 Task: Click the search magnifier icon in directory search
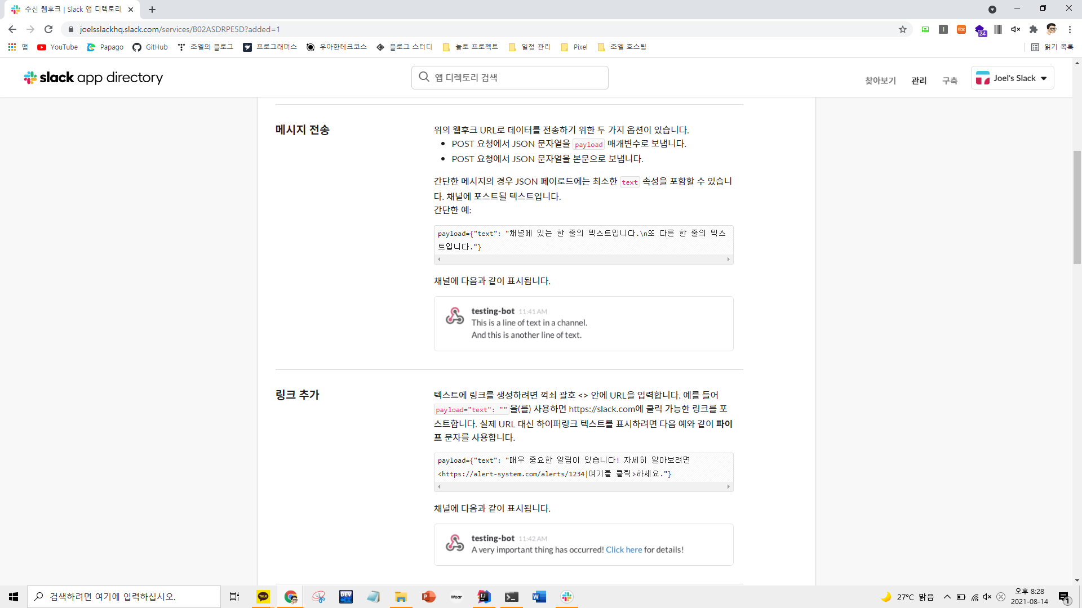424,77
